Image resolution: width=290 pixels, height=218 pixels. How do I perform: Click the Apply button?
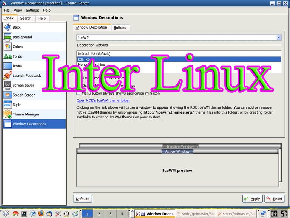pyautogui.click(x=253, y=199)
